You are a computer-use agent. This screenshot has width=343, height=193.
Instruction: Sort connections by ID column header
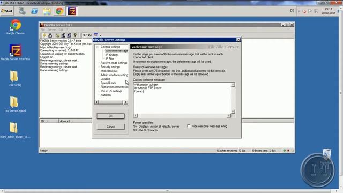(49, 121)
